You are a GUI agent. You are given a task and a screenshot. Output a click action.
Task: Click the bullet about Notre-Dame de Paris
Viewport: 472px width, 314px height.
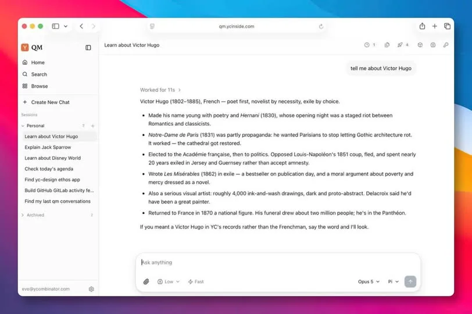[280, 139]
